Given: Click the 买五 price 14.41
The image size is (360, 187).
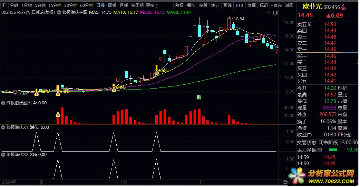Looking at the screenshot, I should coord(330,81).
